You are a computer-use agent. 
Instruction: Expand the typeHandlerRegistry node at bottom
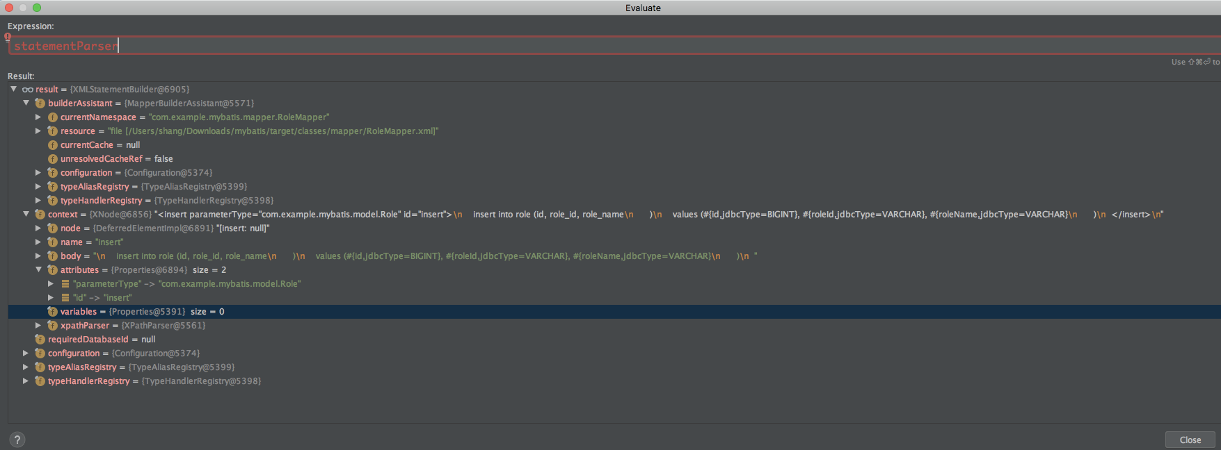tap(26, 381)
